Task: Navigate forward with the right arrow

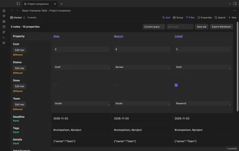Action: [18, 10]
